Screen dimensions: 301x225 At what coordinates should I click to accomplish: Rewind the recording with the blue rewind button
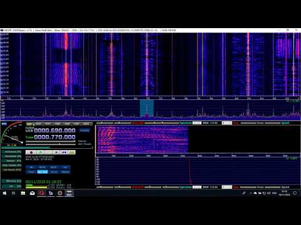point(64,152)
